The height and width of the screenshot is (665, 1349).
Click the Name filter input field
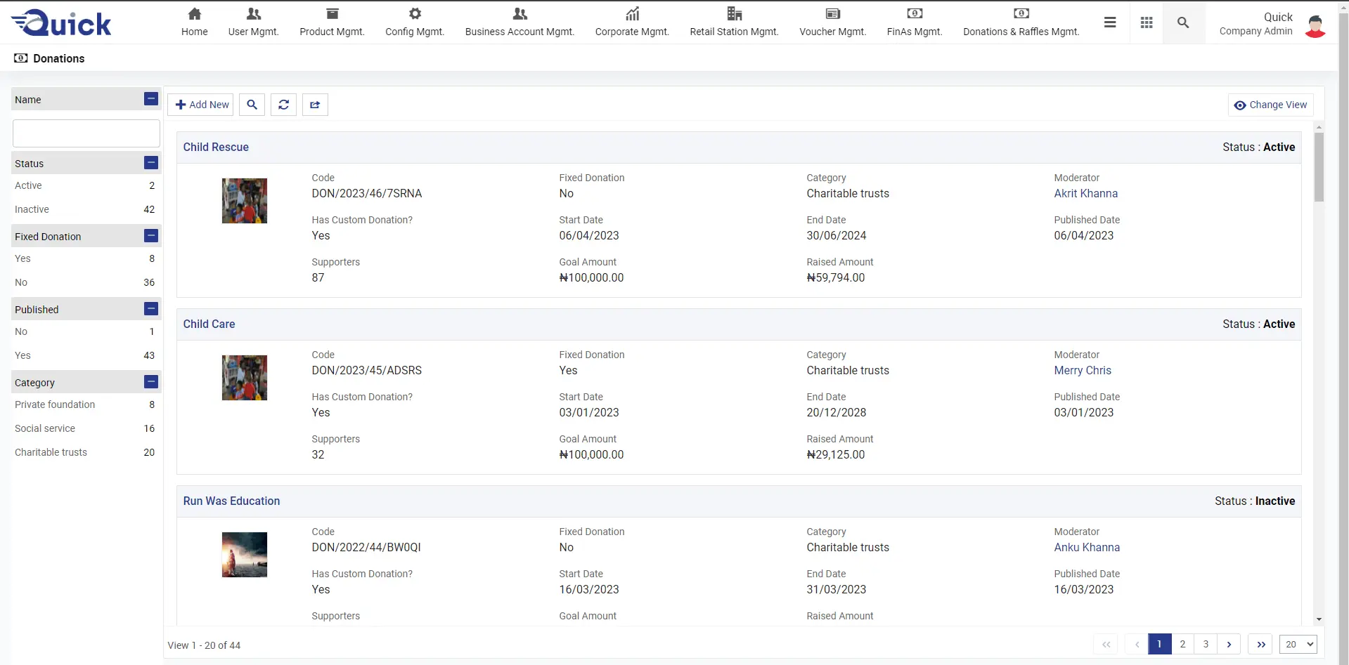pyautogui.click(x=86, y=133)
